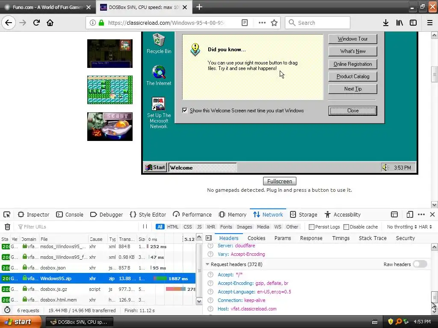Filter requests by XHR type
Viewport: 438px width, 328px height.
(210, 227)
